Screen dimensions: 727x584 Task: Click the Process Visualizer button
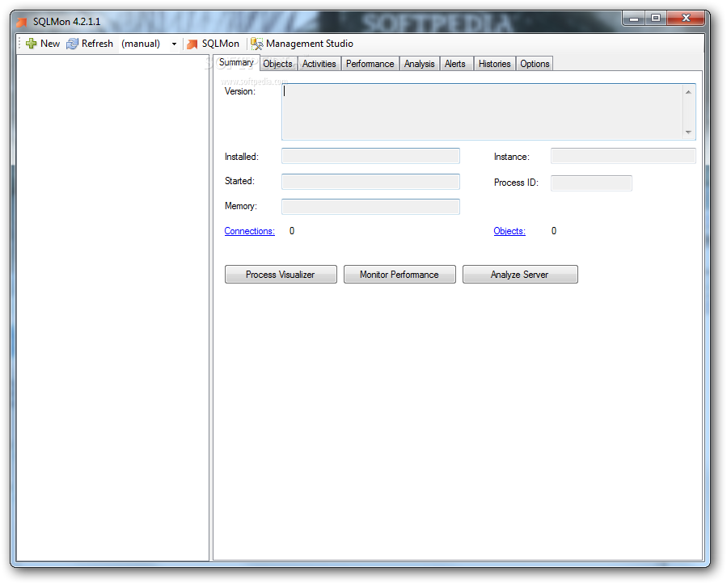click(281, 274)
